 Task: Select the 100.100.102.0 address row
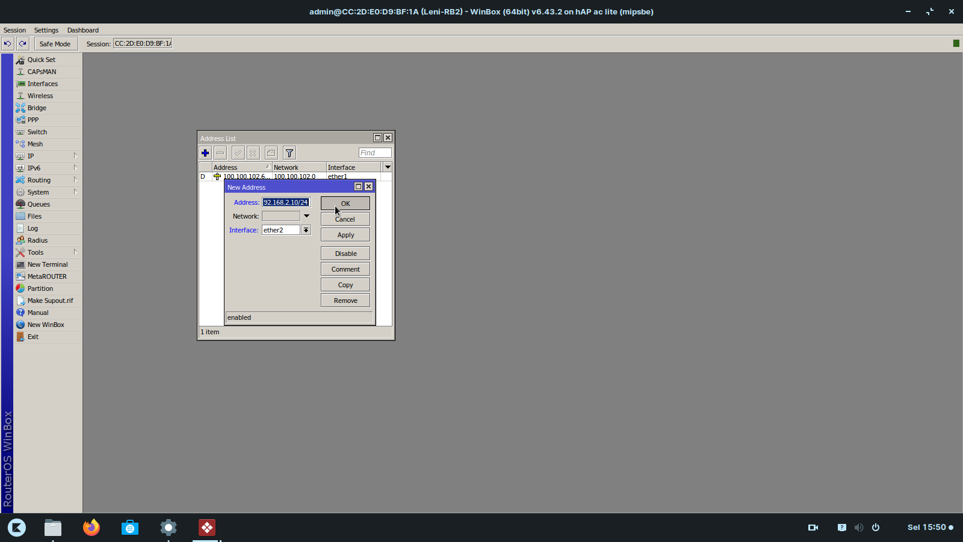(296, 176)
